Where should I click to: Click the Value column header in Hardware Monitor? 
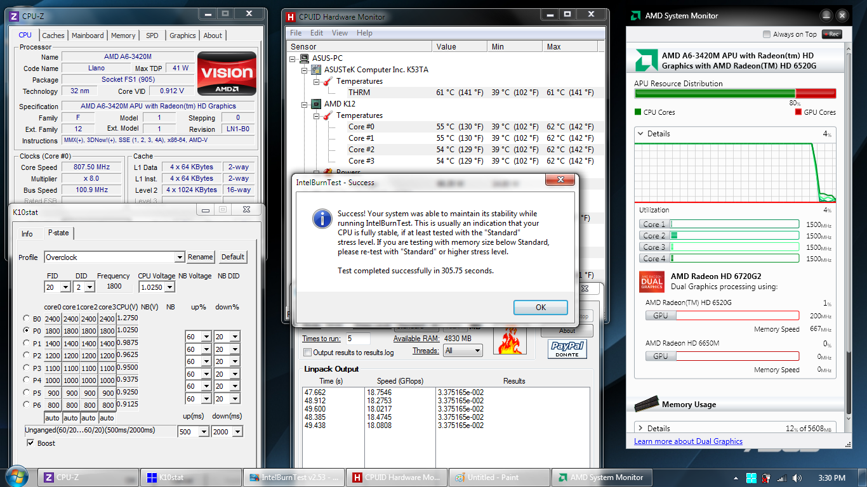click(x=461, y=47)
